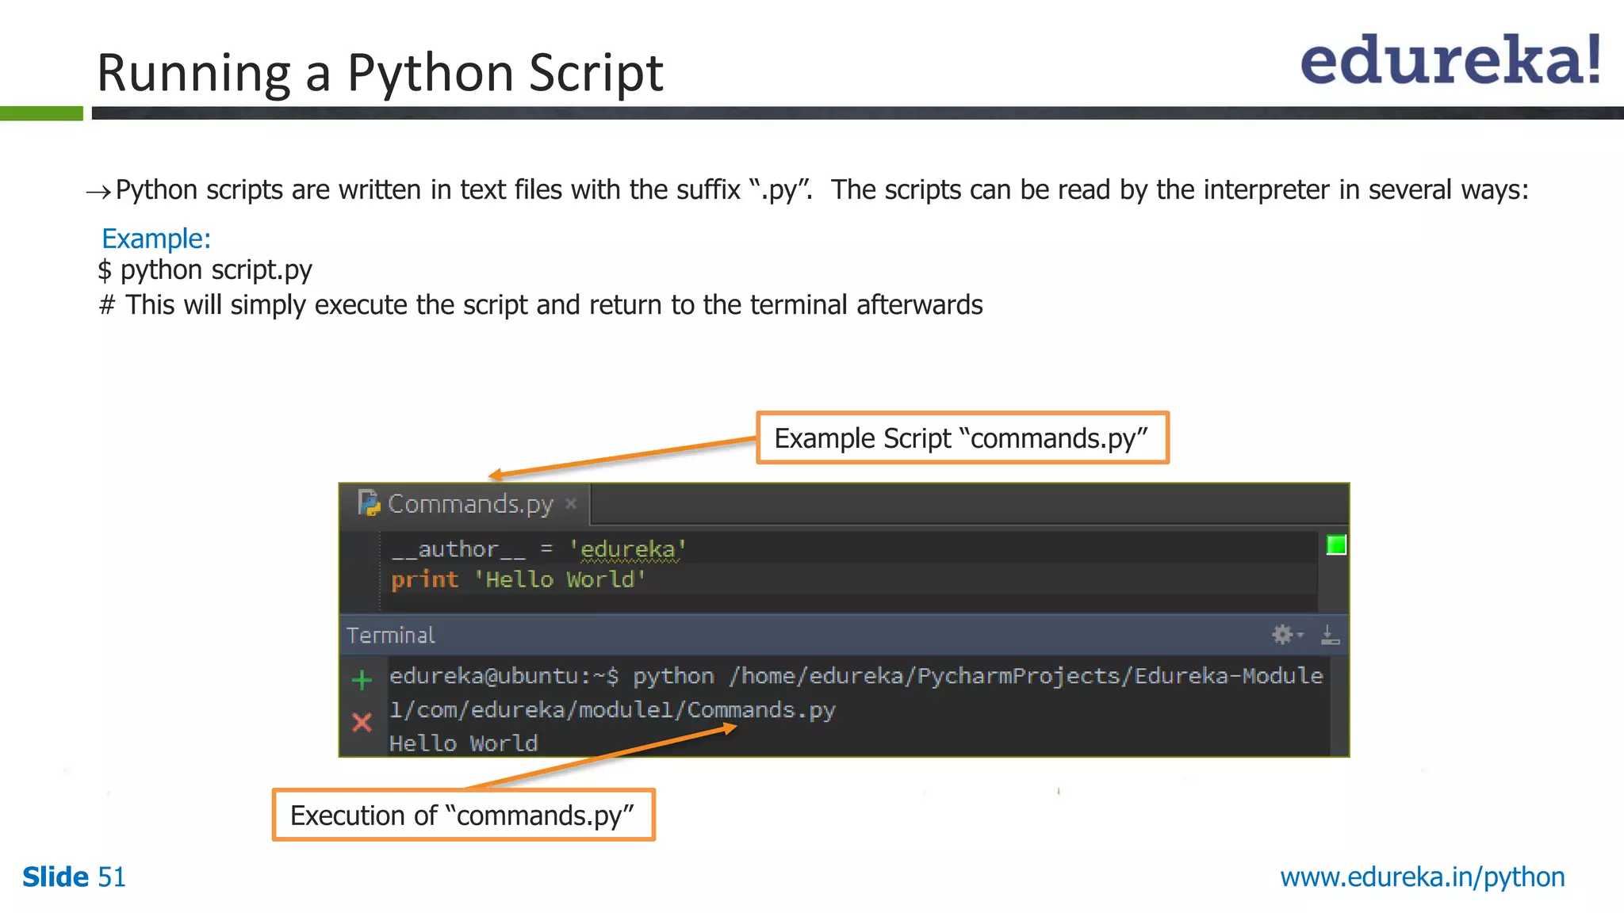The height and width of the screenshot is (913, 1624).
Task: Select the Commands.py editor tab
Action: (x=465, y=504)
